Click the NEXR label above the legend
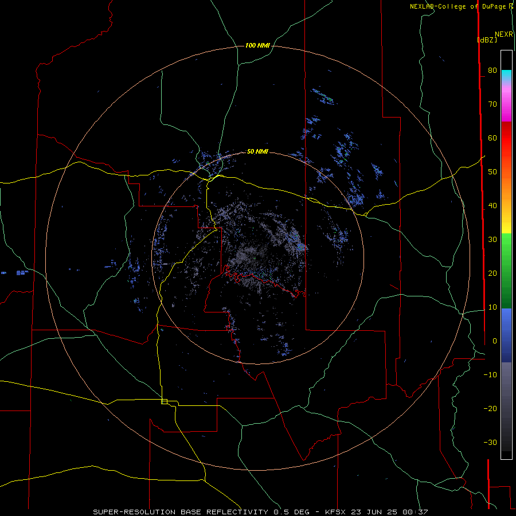516x516 pixels. click(504, 34)
